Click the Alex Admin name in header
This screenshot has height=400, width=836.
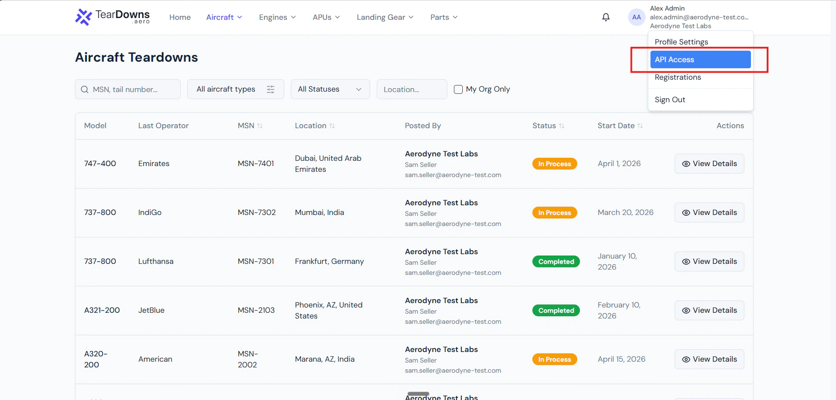click(x=667, y=8)
